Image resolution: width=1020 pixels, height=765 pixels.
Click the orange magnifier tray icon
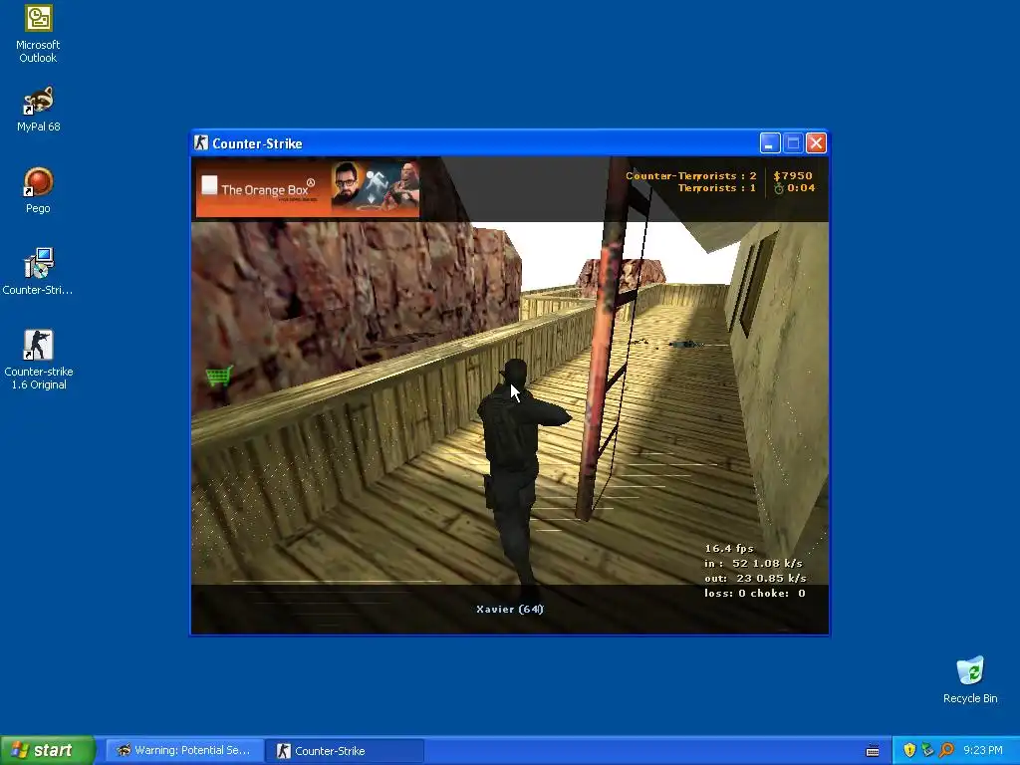(x=946, y=750)
